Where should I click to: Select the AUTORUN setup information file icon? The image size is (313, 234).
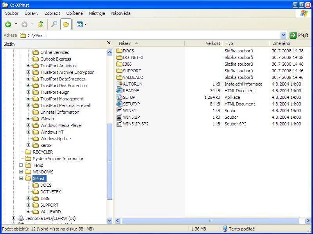tap(119, 84)
